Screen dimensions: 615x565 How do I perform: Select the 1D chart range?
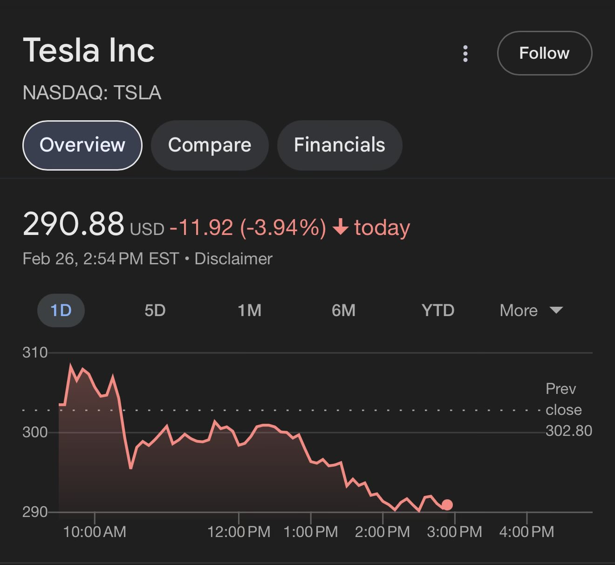click(61, 310)
